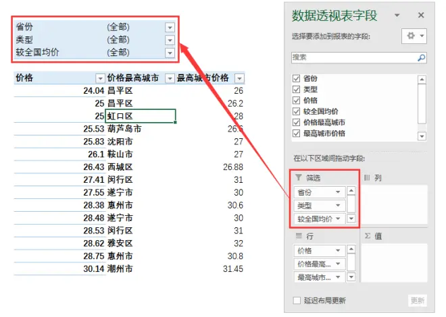Select the price cell 24.04
Viewport: 446px width, 317px height.
tap(59, 90)
